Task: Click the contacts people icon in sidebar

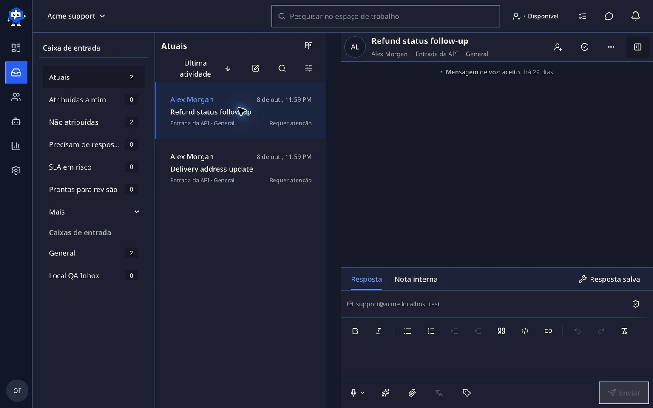Action: tap(16, 97)
